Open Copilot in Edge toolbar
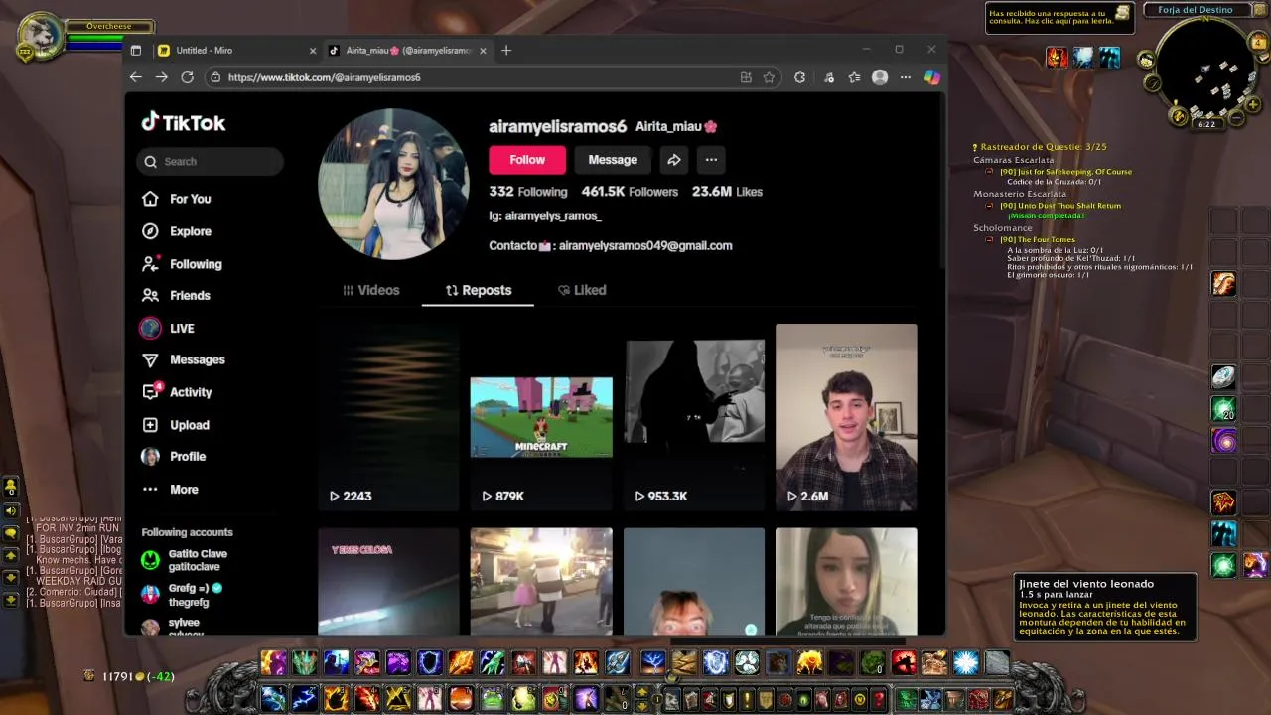The width and height of the screenshot is (1271, 715). tap(931, 77)
